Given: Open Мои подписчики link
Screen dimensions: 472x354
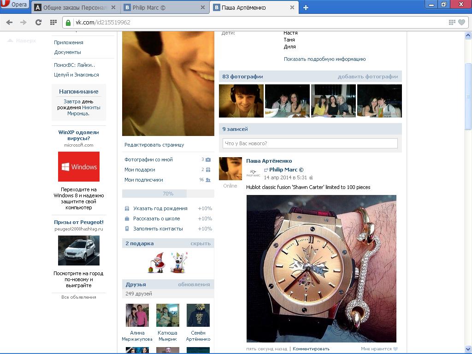Looking at the screenshot, I should 144,180.
